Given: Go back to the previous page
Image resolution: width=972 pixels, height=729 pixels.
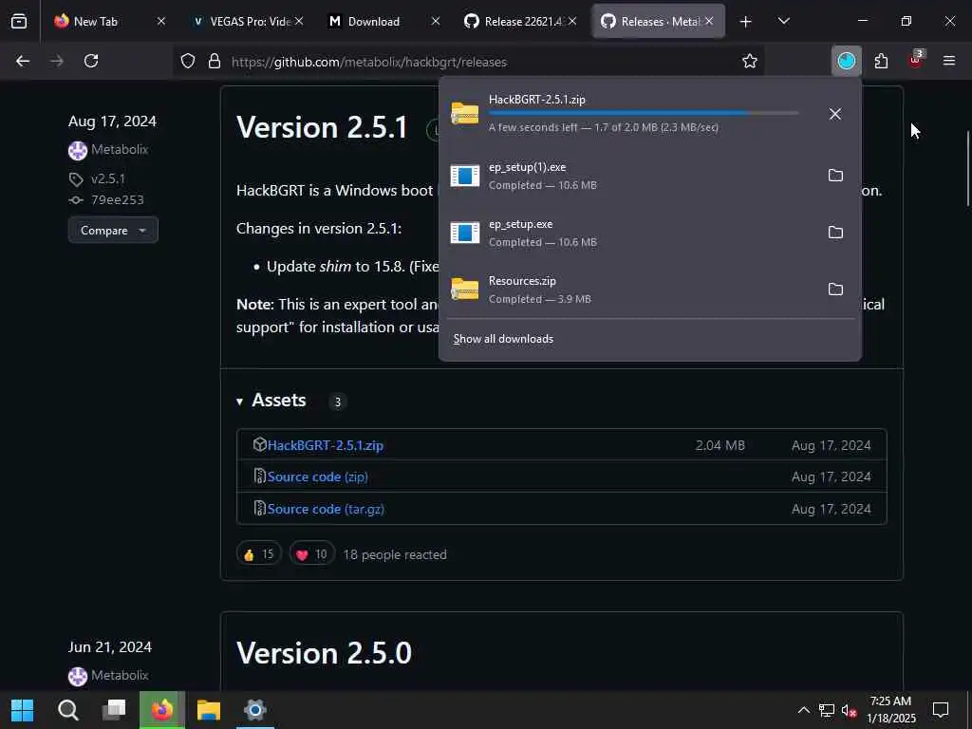Looking at the screenshot, I should [23, 61].
